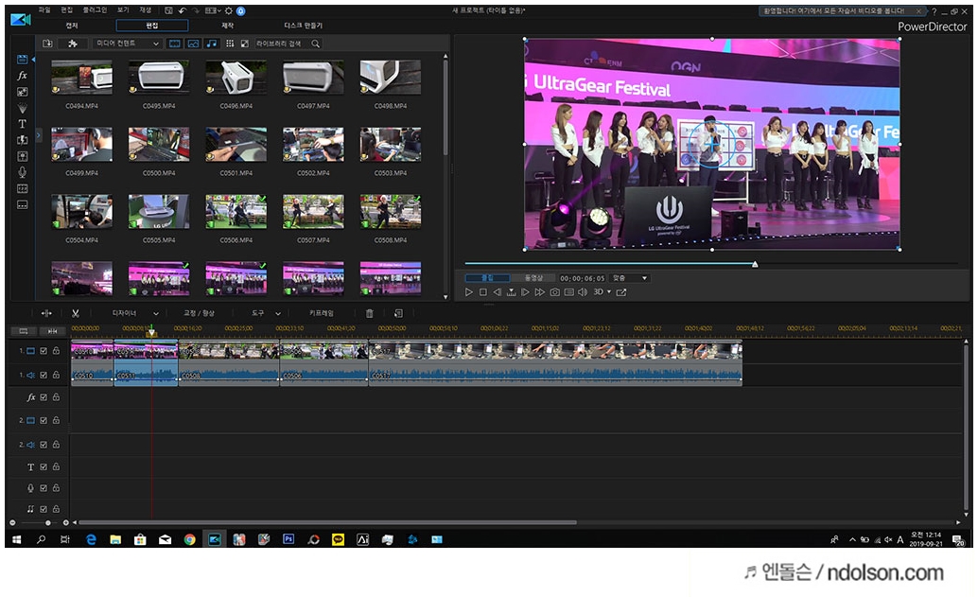Click the preview volume speaker icon
978x597 pixels.
(583, 292)
